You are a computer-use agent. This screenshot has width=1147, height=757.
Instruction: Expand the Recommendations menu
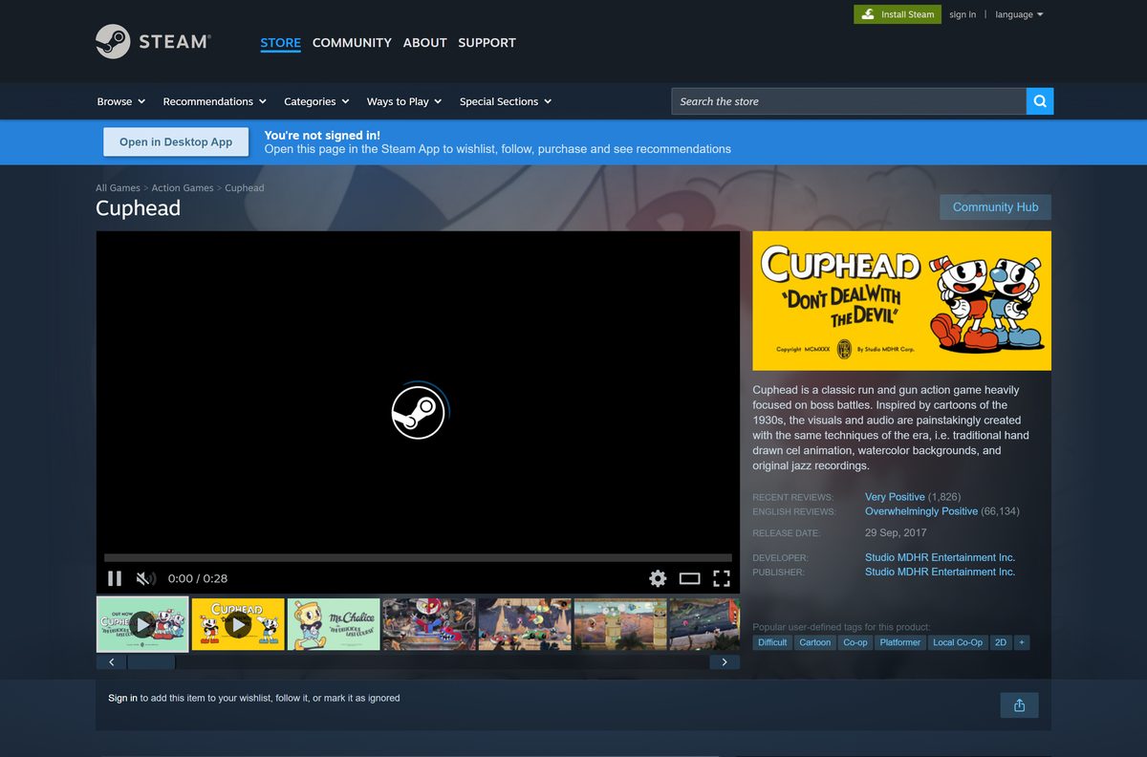coord(214,101)
